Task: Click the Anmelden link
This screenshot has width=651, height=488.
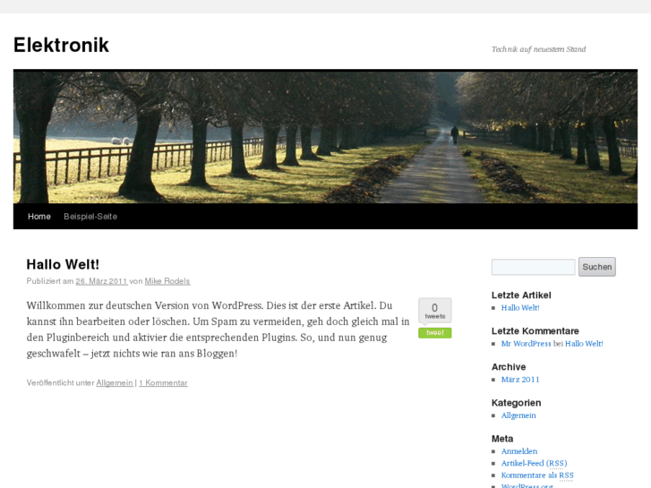Action: [519, 451]
